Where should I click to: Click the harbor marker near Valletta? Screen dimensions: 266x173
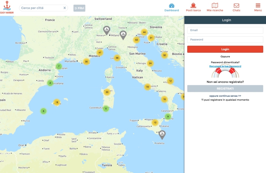click(162, 134)
